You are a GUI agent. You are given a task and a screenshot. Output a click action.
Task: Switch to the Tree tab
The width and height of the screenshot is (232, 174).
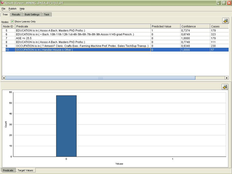(x=5, y=14)
